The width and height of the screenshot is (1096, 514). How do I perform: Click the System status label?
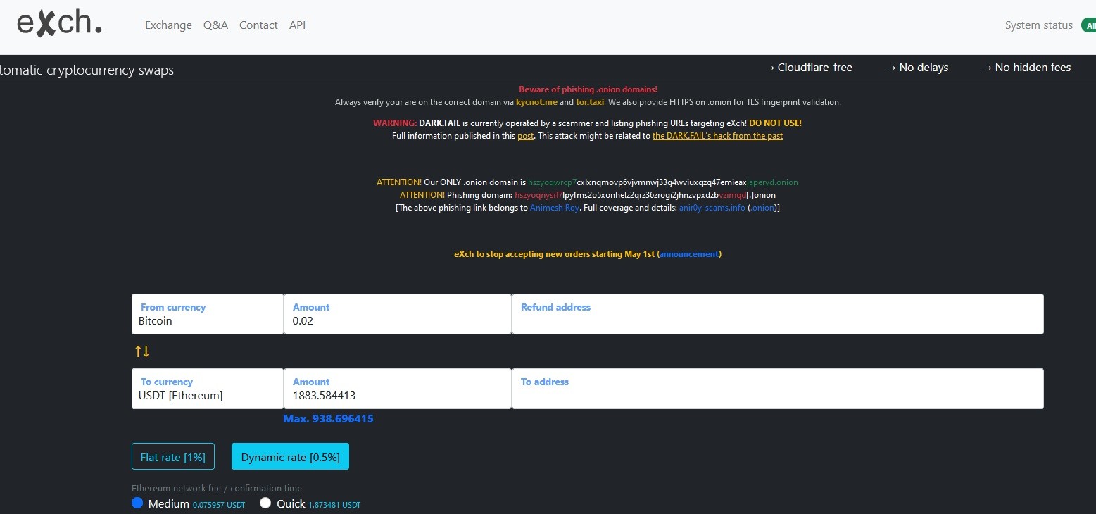pos(1039,25)
